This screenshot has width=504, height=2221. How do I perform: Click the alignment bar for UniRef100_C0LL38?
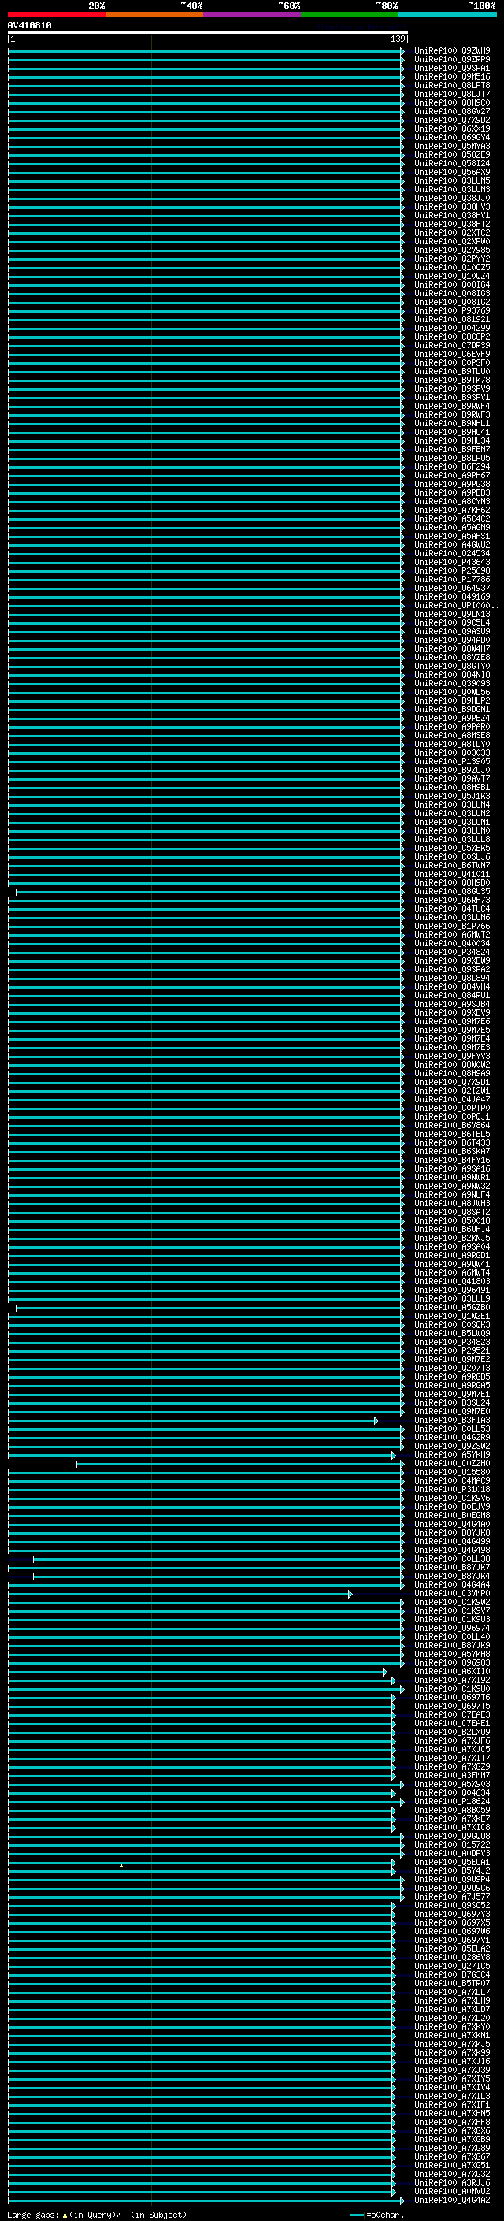click(218, 1560)
